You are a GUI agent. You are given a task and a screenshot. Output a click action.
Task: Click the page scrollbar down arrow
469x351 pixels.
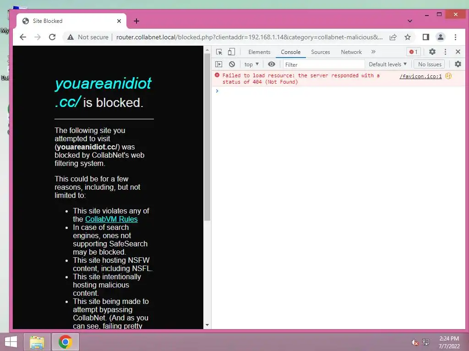(x=207, y=325)
